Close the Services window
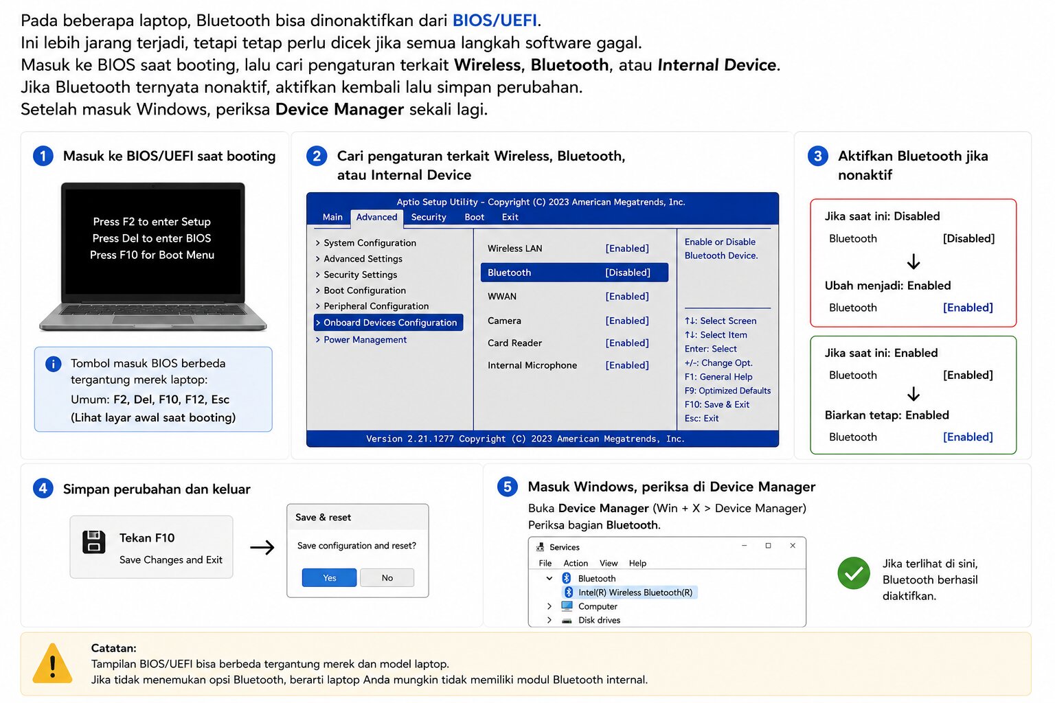The height and width of the screenshot is (703, 1055). (x=793, y=546)
